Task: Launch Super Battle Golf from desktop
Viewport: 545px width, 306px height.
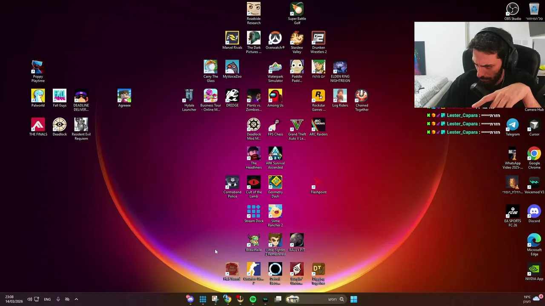Action: coord(297,13)
